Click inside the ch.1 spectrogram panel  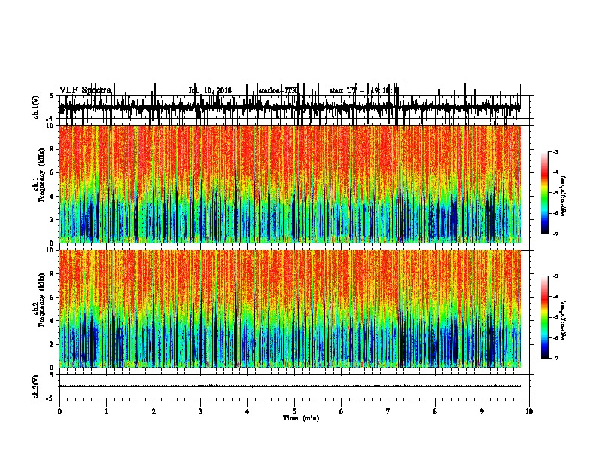click(290, 184)
